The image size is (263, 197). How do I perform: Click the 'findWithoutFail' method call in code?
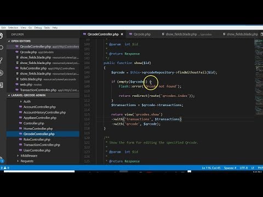coord(192,72)
